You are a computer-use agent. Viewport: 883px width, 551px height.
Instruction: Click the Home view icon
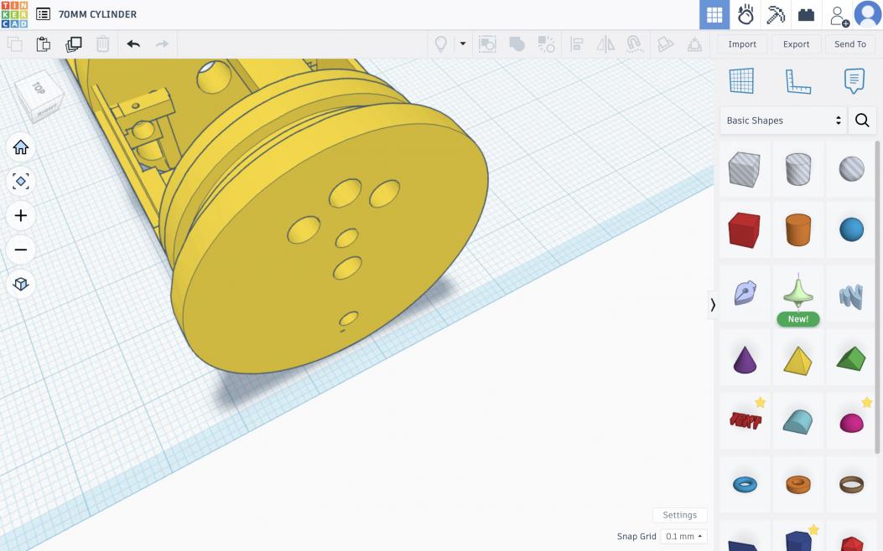pyautogui.click(x=21, y=147)
